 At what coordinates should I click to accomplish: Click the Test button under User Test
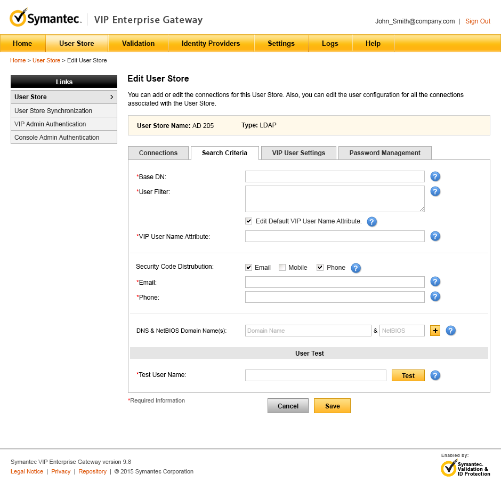[x=408, y=375]
